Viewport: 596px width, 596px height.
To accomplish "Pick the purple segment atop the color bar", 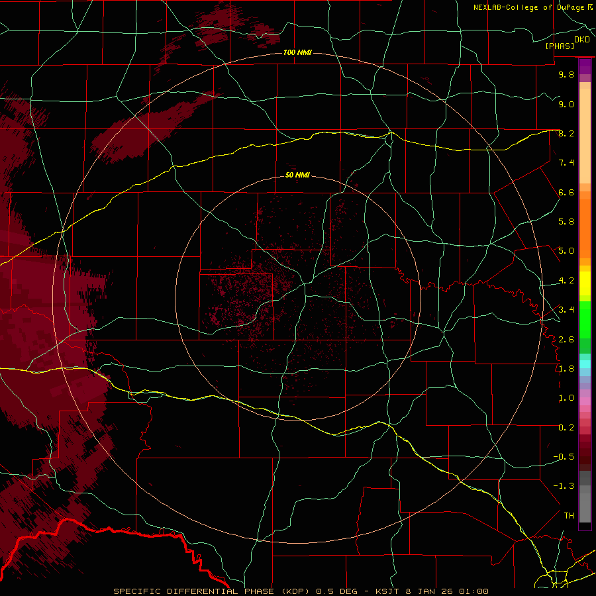I will pos(585,67).
